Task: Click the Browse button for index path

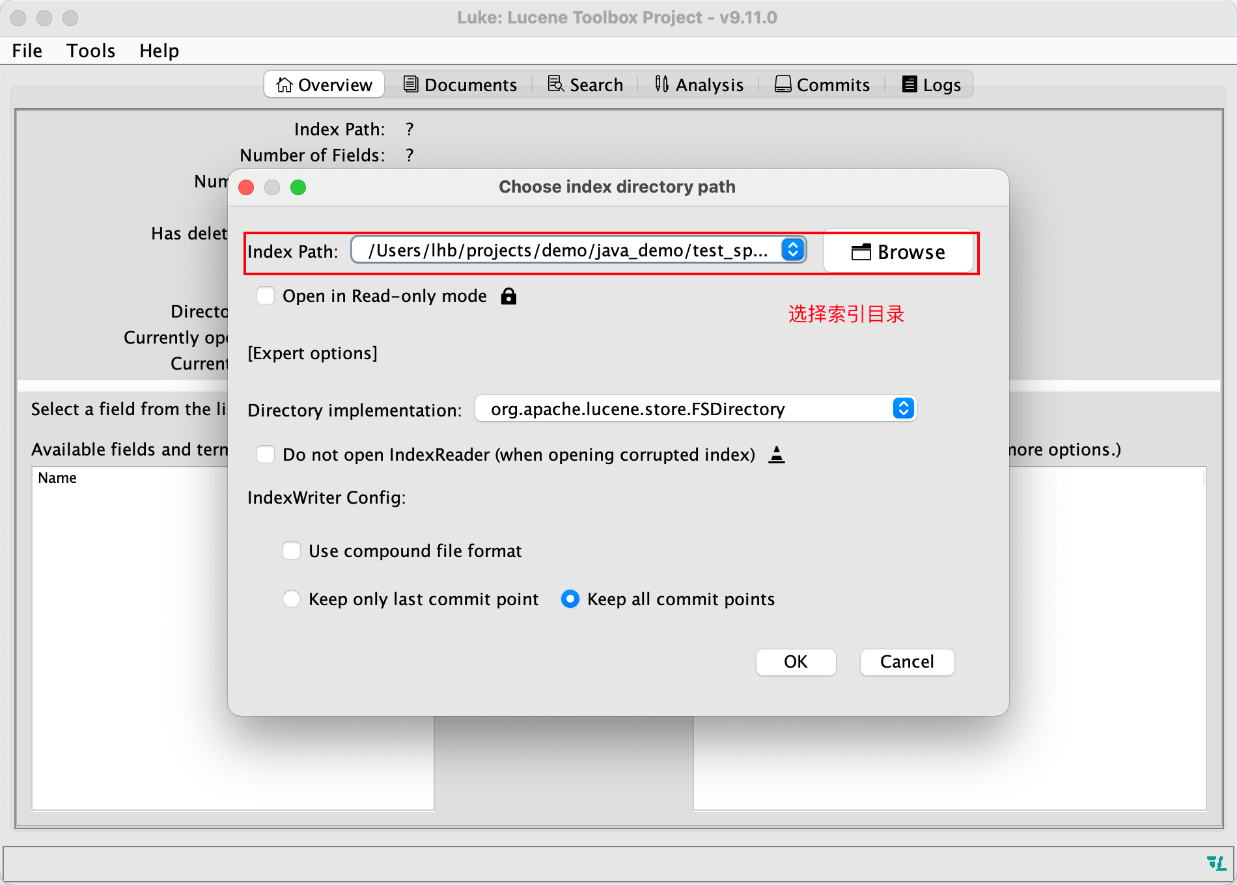Action: pos(898,252)
